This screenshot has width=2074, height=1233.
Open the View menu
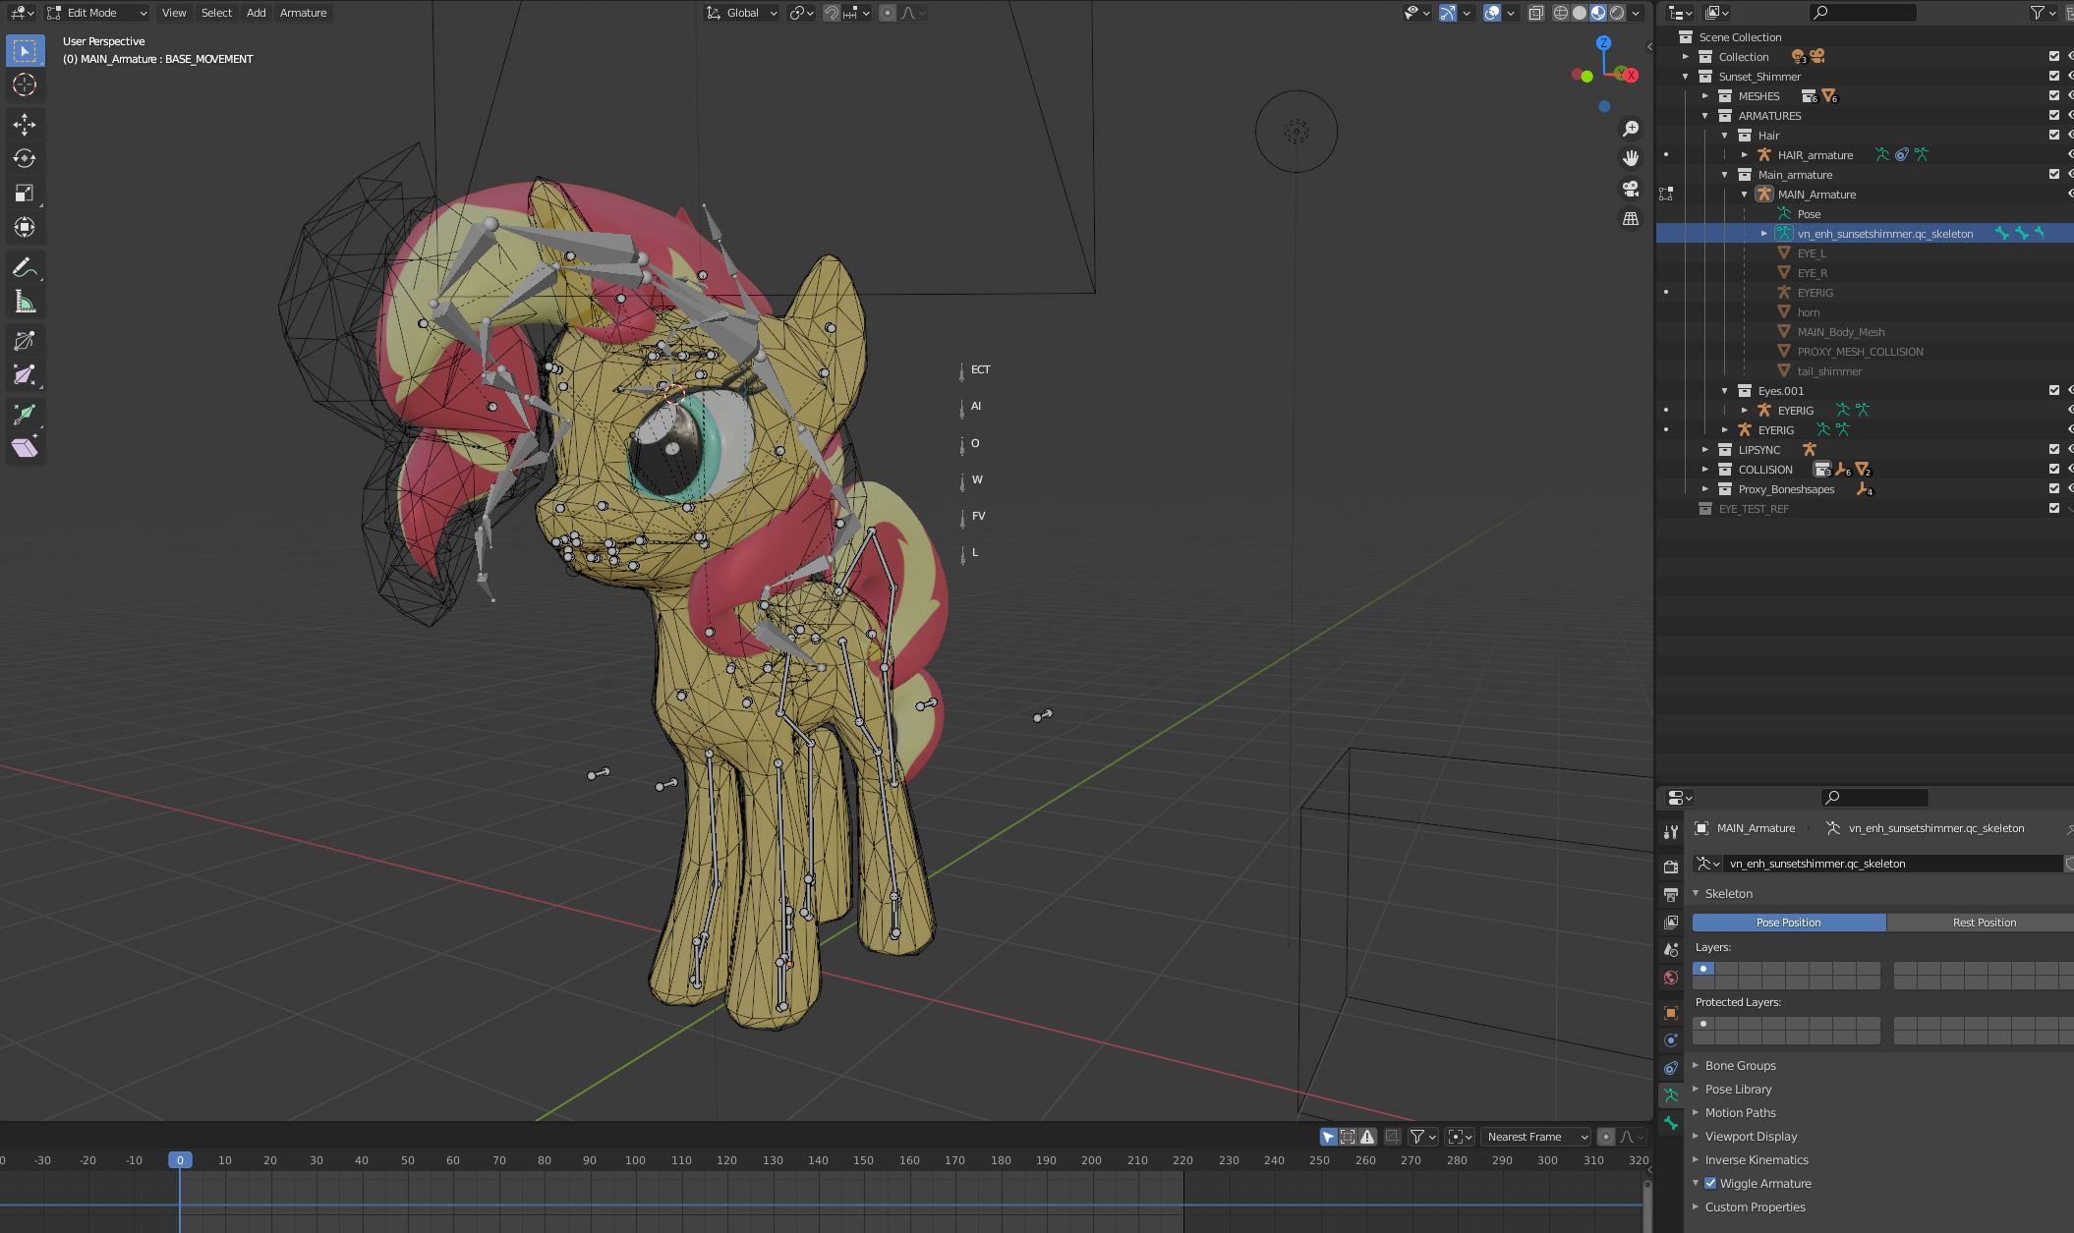coord(174,13)
